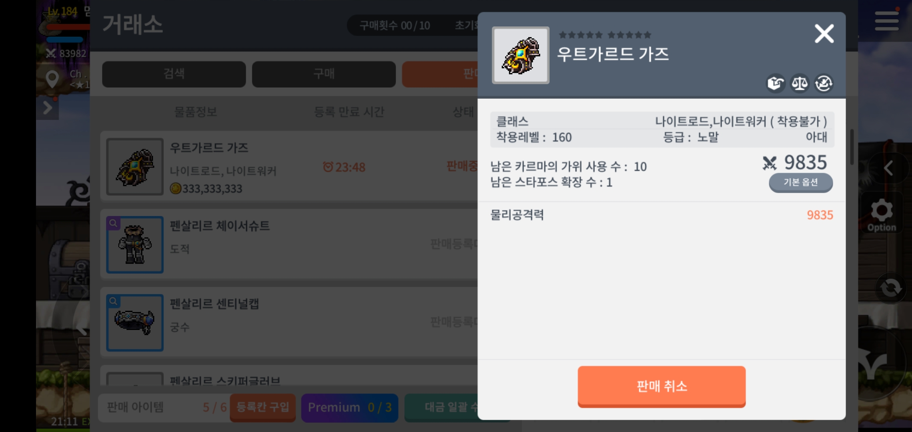Select the 펜살리르 센티널캡 listing row
The image size is (912, 432).
pyautogui.click(x=289, y=322)
